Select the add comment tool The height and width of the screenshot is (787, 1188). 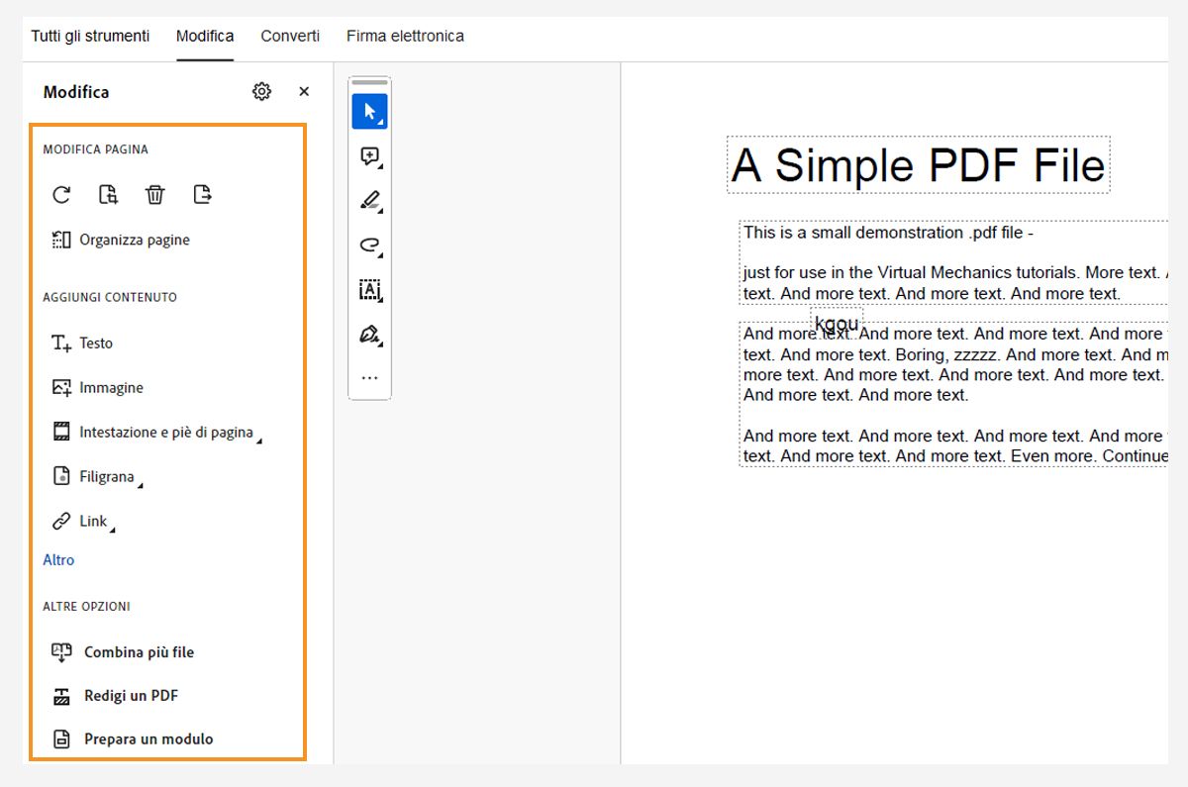point(369,156)
